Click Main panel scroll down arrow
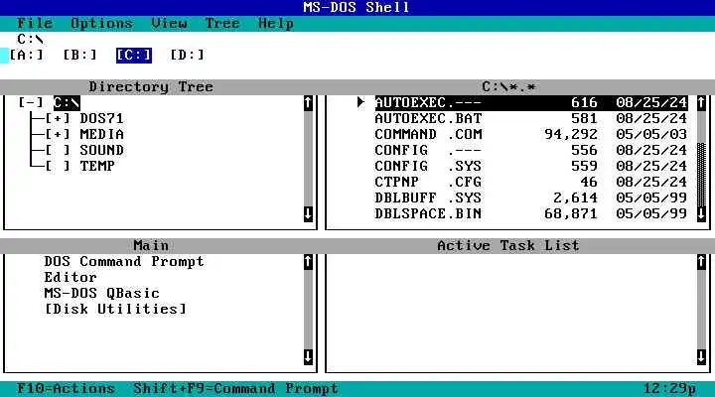Screen dimensions: 715x397 tap(308, 357)
